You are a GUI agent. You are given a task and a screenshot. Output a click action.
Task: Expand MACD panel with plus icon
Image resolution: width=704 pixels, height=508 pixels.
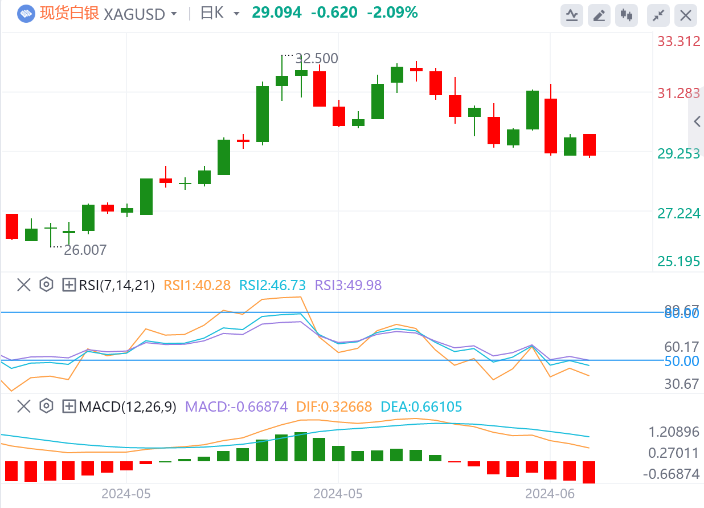pyautogui.click(x=69, y=407)
